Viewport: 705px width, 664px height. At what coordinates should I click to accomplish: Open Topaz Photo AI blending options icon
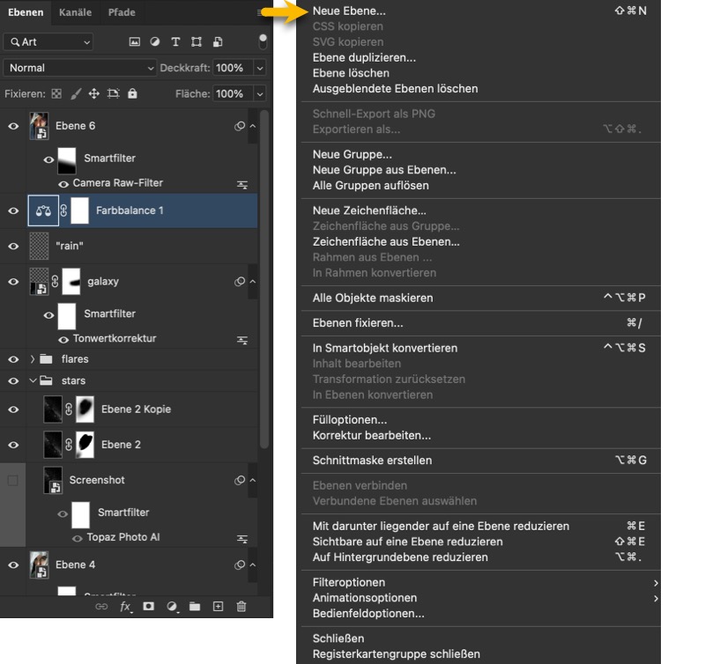coord(242,538)
